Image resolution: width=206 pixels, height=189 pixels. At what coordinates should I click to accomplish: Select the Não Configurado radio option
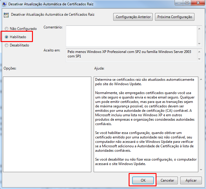7,29
